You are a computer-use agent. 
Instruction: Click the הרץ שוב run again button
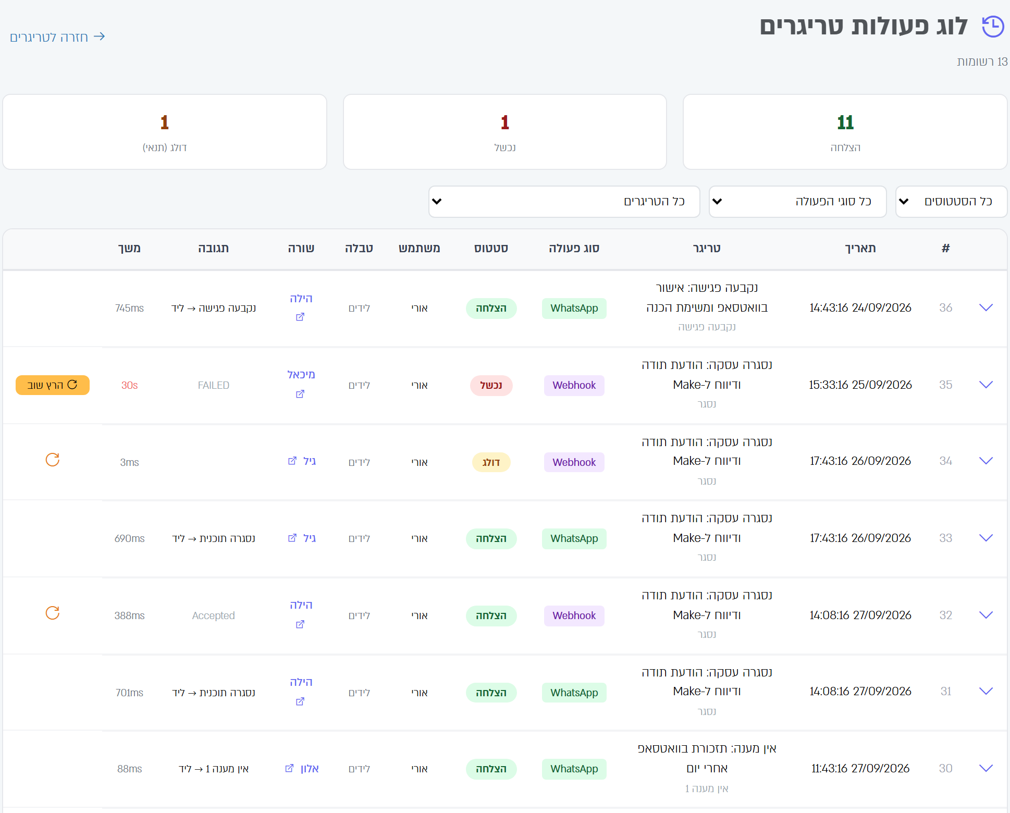[x=53, y=385]
